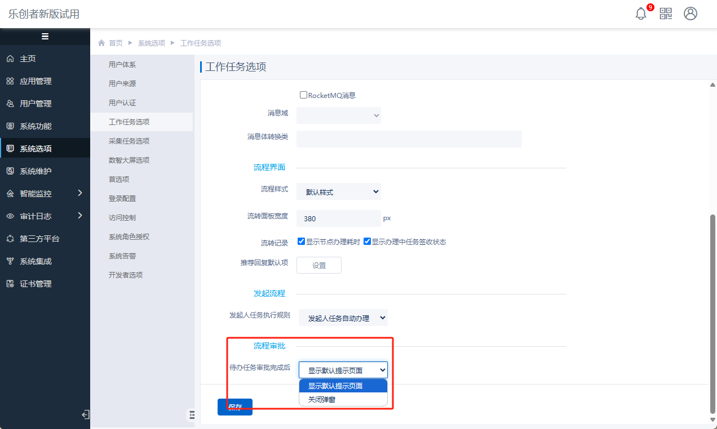Open 发起人任务执行规则 dropdown
The width and height of the screenshot is (717, 429).
tap(343, 318)
